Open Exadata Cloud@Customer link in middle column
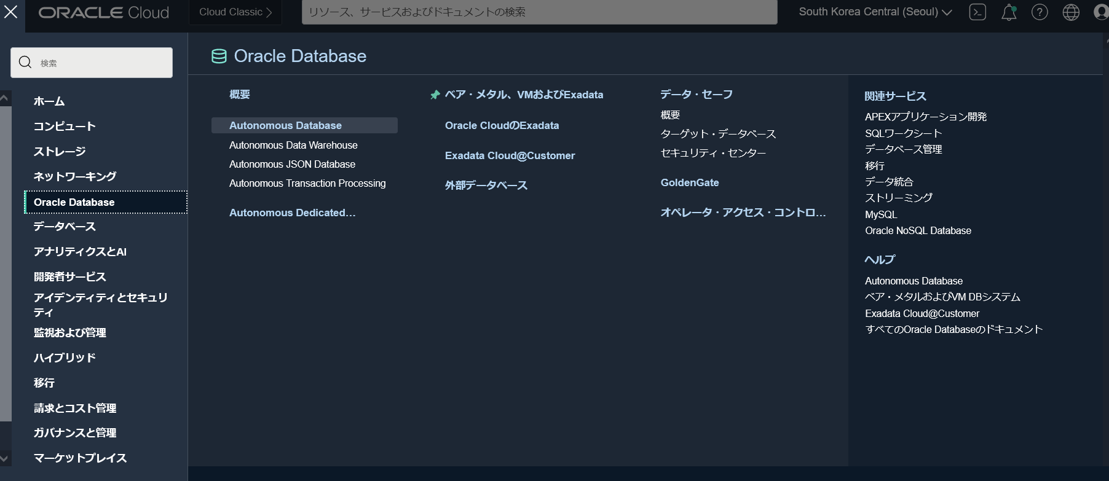Screen dimensions: 1109x481 510,156
